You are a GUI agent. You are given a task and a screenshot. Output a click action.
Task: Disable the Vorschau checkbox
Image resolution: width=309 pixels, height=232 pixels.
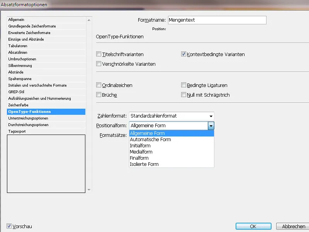[x=8, y=226]
